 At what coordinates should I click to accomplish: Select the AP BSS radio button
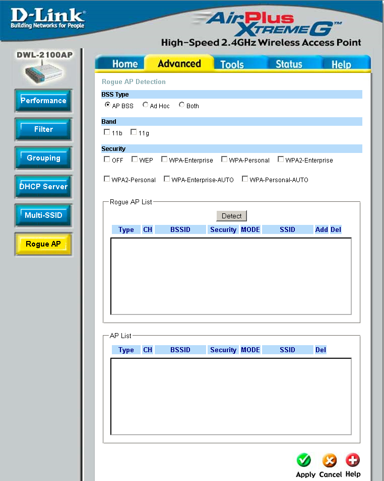[x=107, y=105]
